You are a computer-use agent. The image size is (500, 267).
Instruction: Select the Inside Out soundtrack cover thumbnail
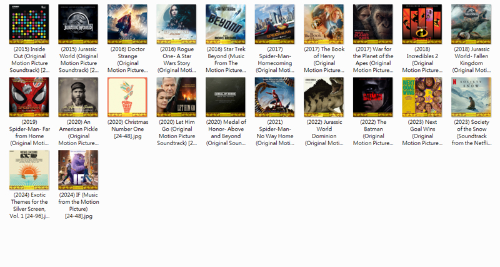tap(29, 24)
